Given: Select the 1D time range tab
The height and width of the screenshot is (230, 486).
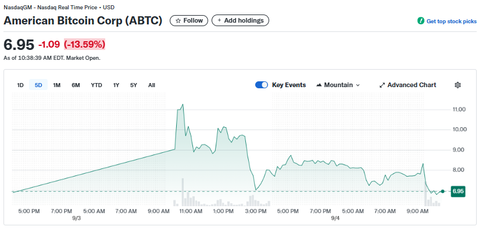Looking at the screenshot, I should (20, 85).
